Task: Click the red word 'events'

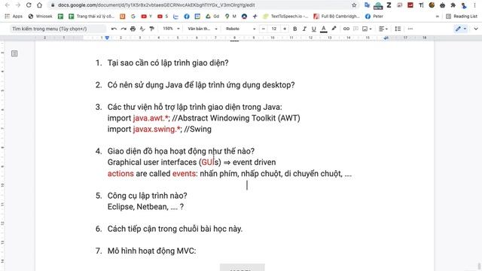Action: pos(184,174)
